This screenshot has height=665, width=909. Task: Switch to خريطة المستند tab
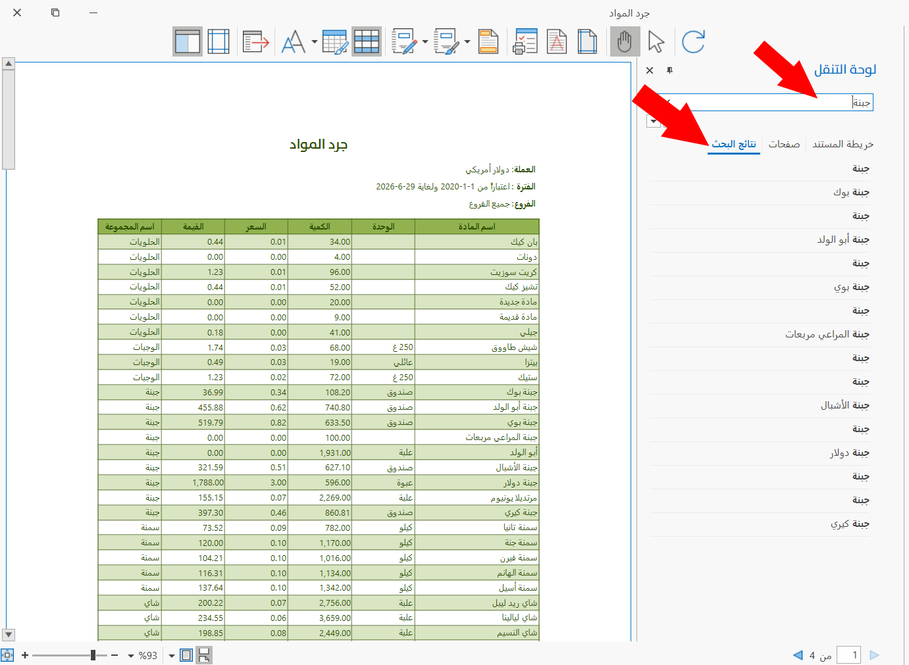pyautogui.click(x=843, y=144)
